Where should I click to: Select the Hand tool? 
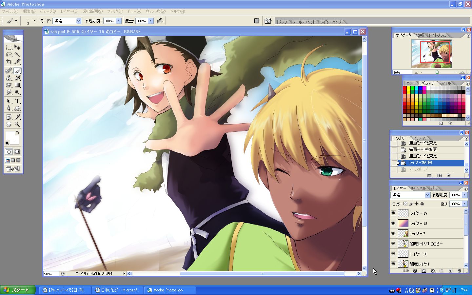pyautogui.click(x=9, y=124)
